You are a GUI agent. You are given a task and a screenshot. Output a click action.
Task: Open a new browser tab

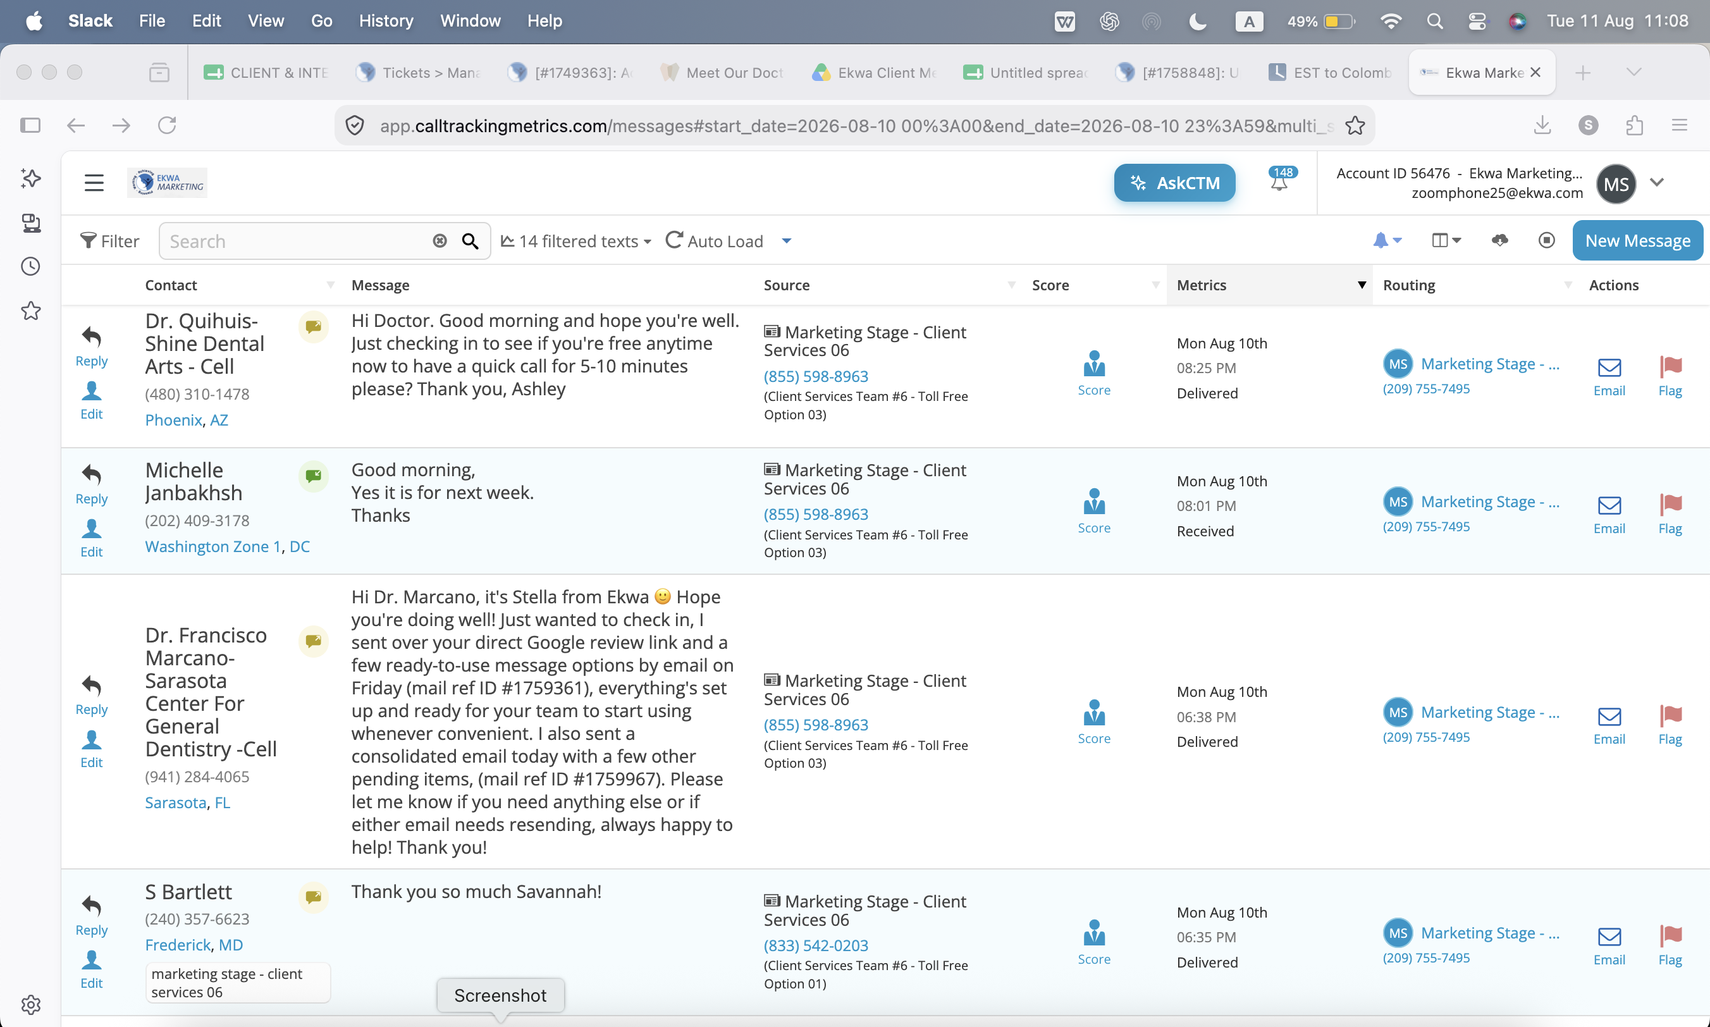click(1582, 73)
